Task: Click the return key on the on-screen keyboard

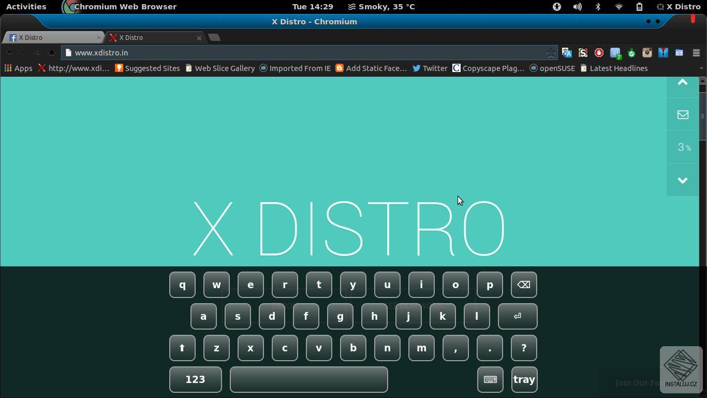Action: (518, 317)
